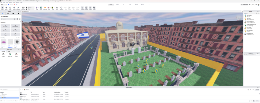This screenshot has height=103, width=260.
Task: Open the Script dropdown arrow
Action: coord(54,8)
